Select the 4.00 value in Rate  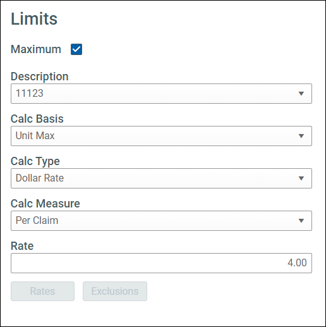point(297,263)
